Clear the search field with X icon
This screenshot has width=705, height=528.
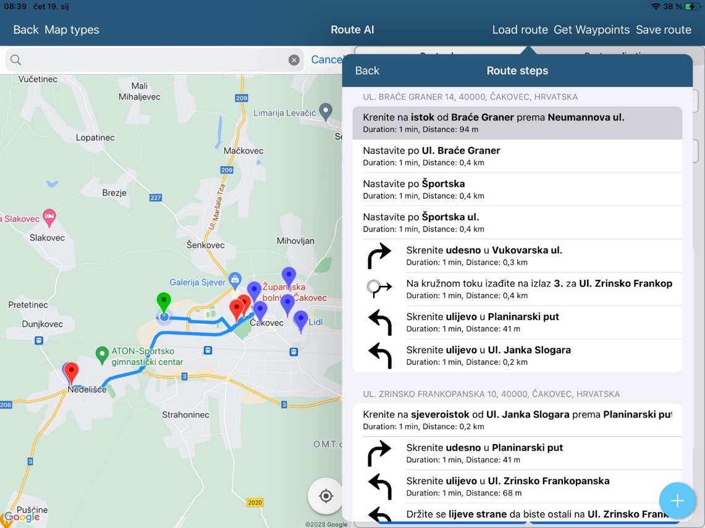tap(294, 60)
